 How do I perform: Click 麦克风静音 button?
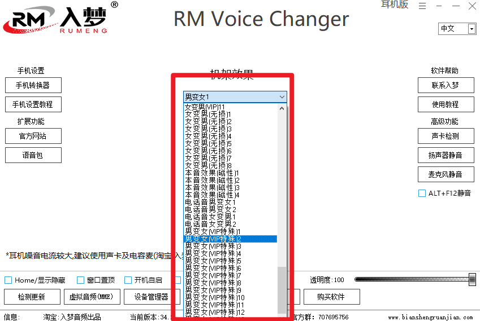pos(446,174)
